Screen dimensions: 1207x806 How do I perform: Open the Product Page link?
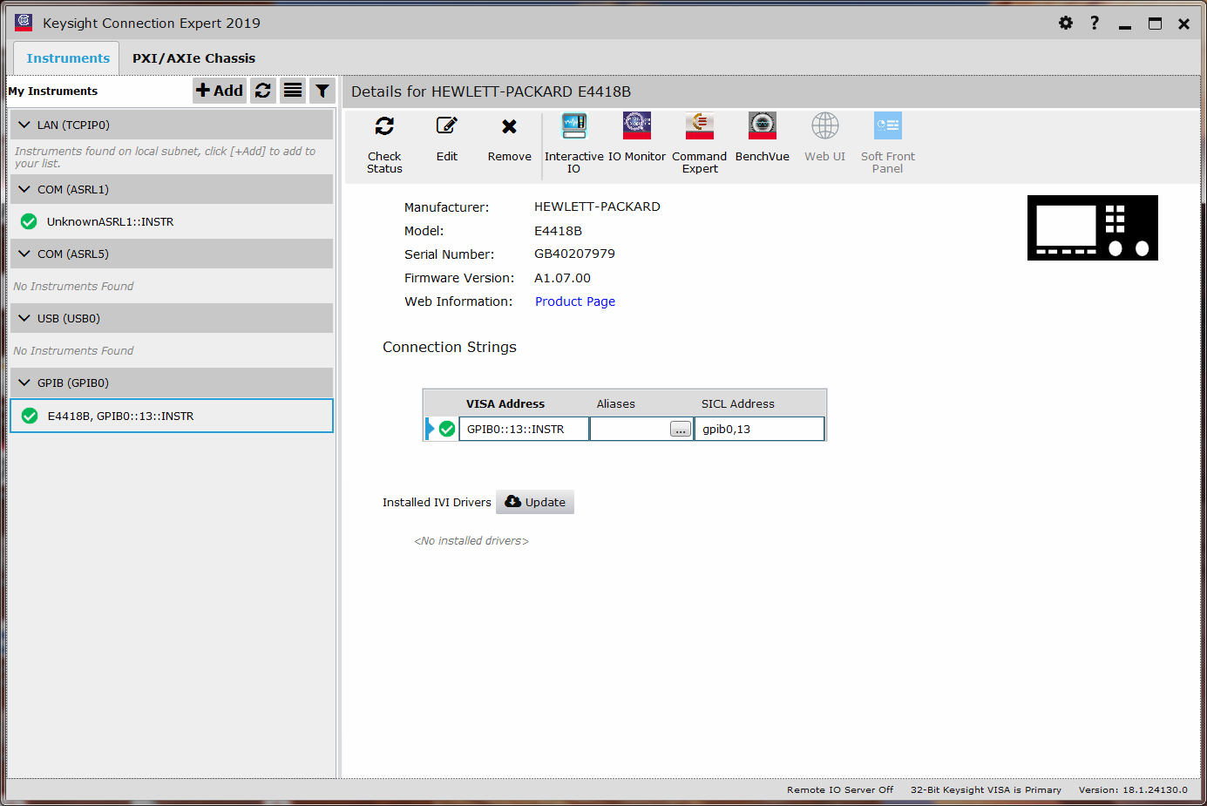coord(575,301)
